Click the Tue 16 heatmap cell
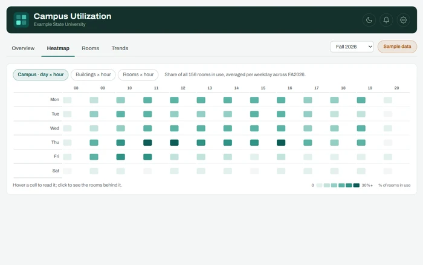Viewport: 423px width, 265px height. tap(281, 114)
